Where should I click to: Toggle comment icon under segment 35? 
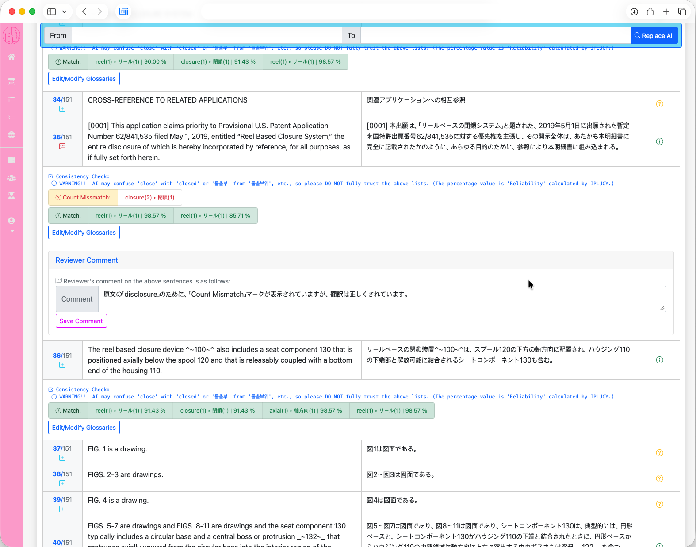point(62,146)
